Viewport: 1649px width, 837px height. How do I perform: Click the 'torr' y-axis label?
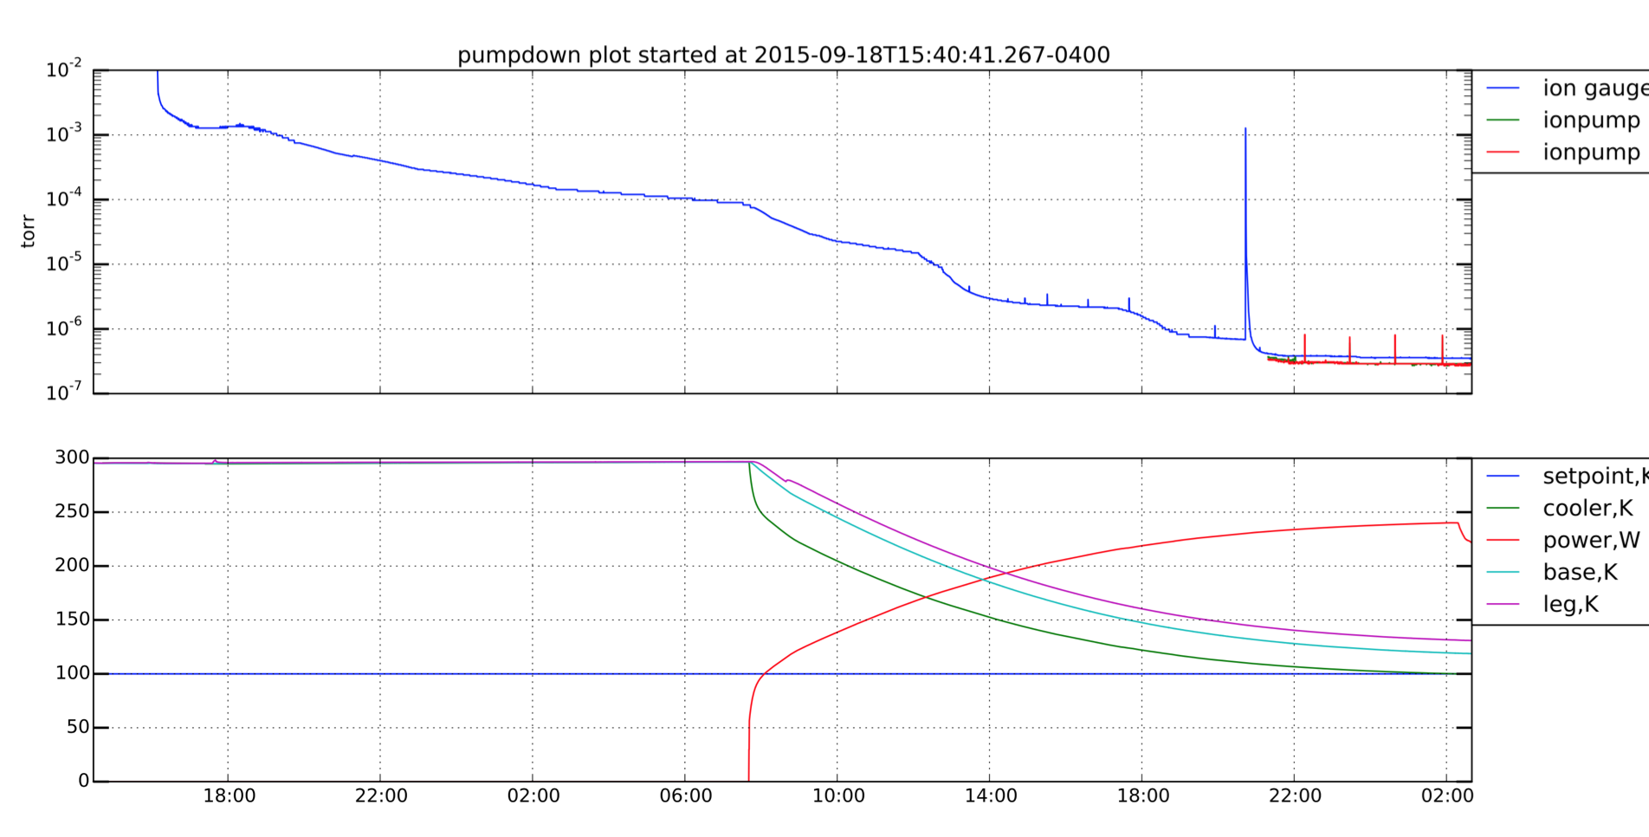(x=29, y=231)
